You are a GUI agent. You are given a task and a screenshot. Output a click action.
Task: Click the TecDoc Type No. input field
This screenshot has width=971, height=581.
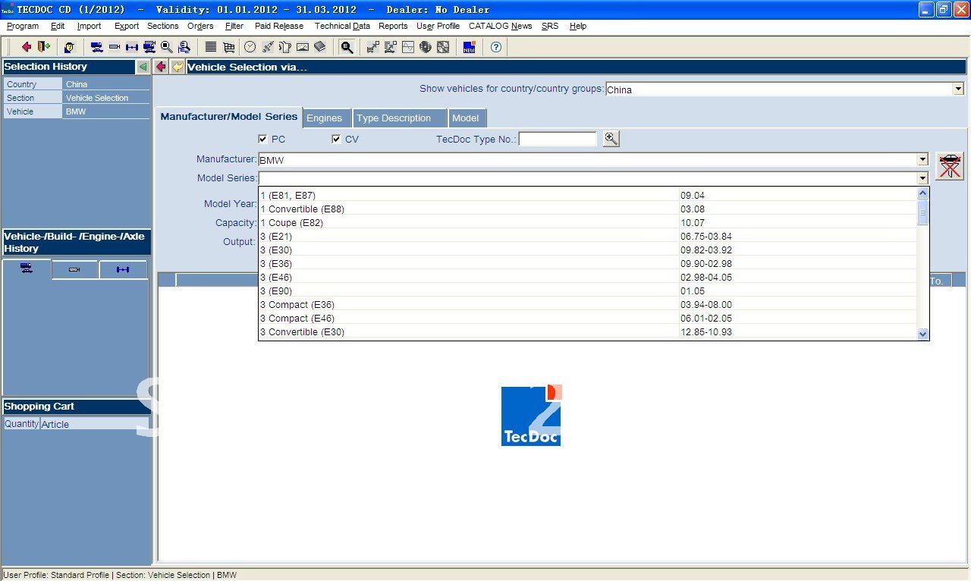(x=558, y=140)
